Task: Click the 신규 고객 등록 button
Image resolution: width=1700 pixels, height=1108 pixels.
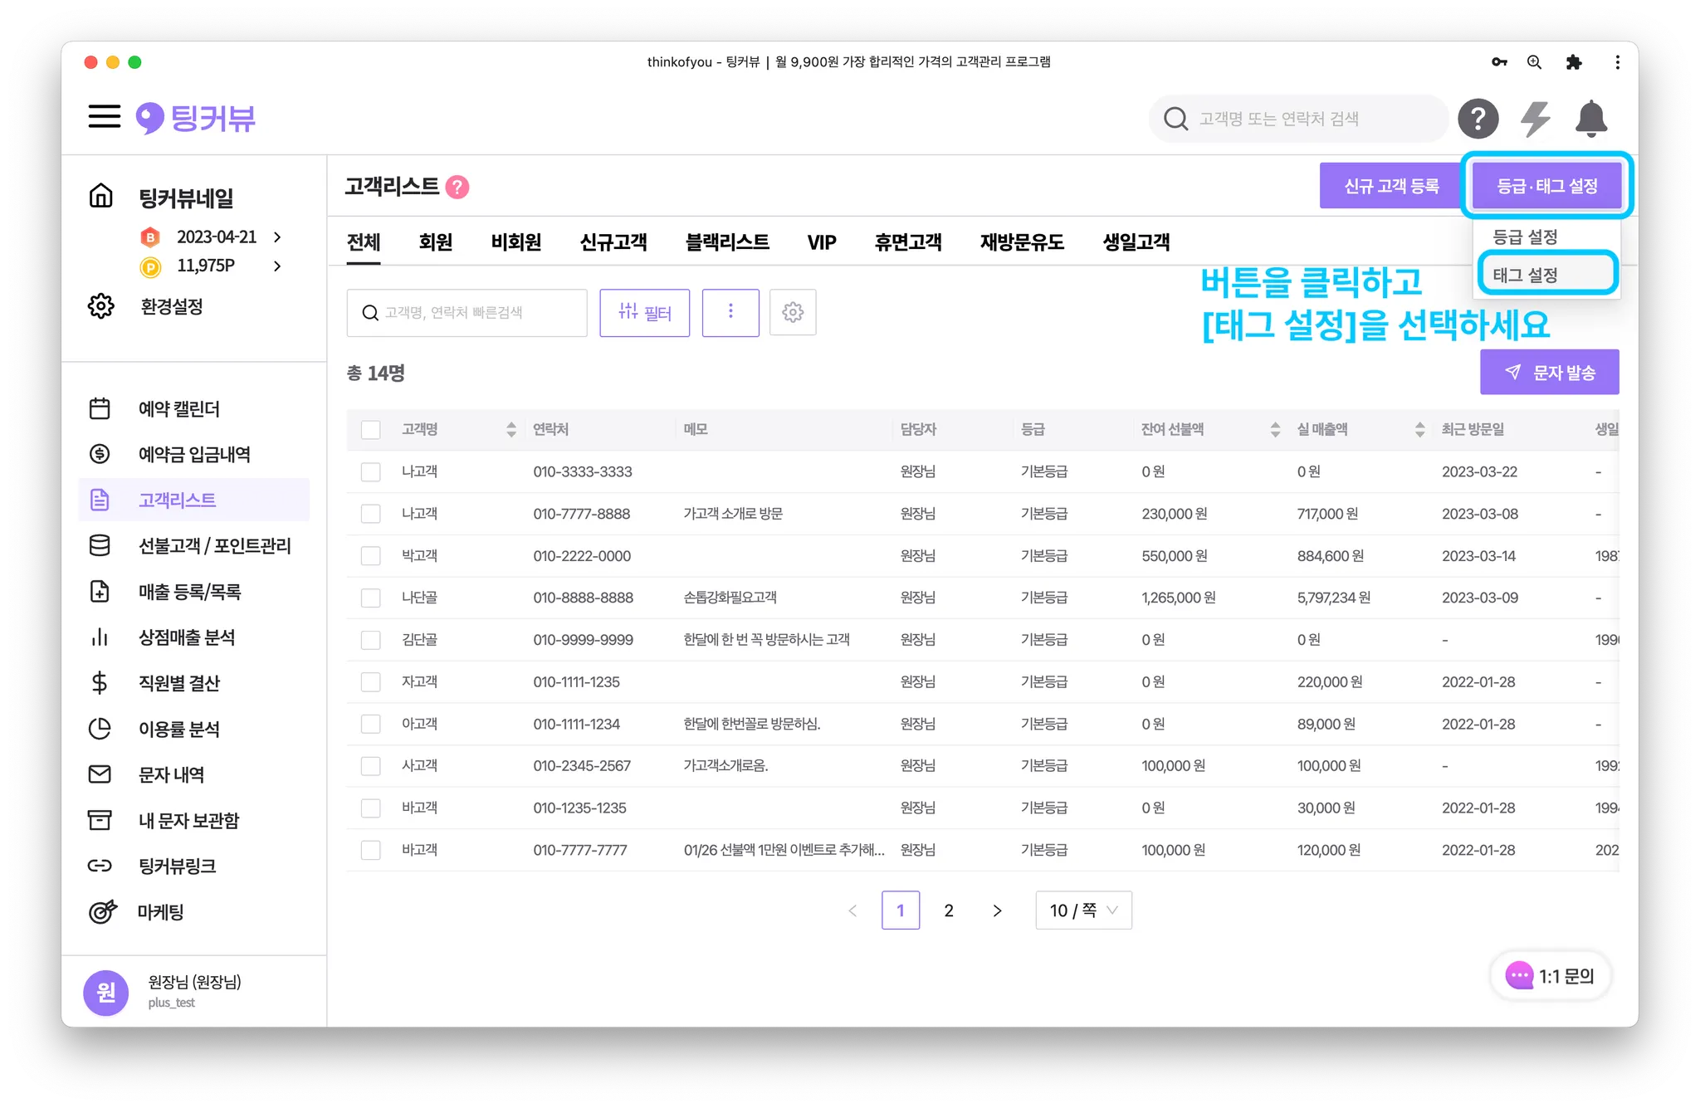Action: [x=1391, y=186]
